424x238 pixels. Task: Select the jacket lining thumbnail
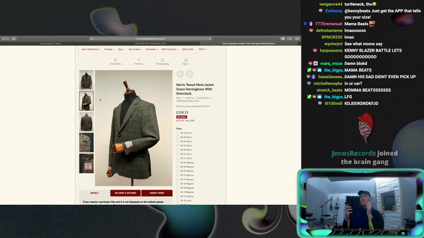click(x=86, y=143)
